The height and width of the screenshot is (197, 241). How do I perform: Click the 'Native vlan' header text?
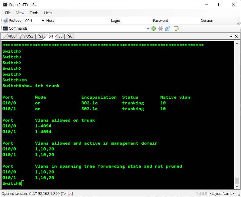coord(175,97)
